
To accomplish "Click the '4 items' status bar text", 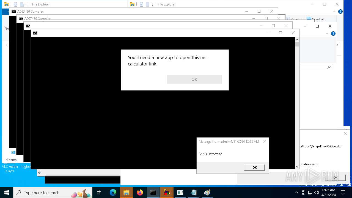I will coord(11,160).
